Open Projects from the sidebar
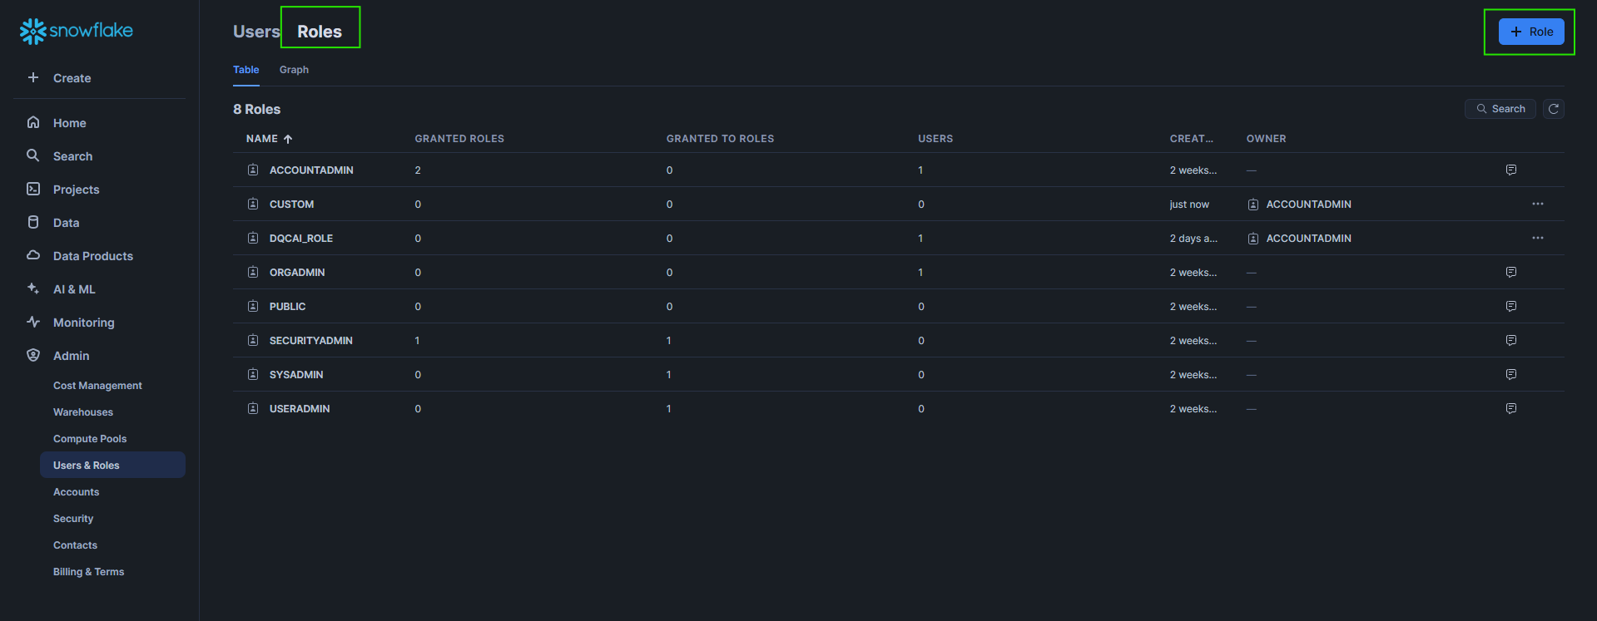Screen dimensions: 1597x621 (76, 190)
